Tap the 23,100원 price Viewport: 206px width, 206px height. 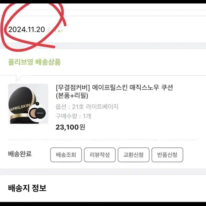(x=70, y=127)
